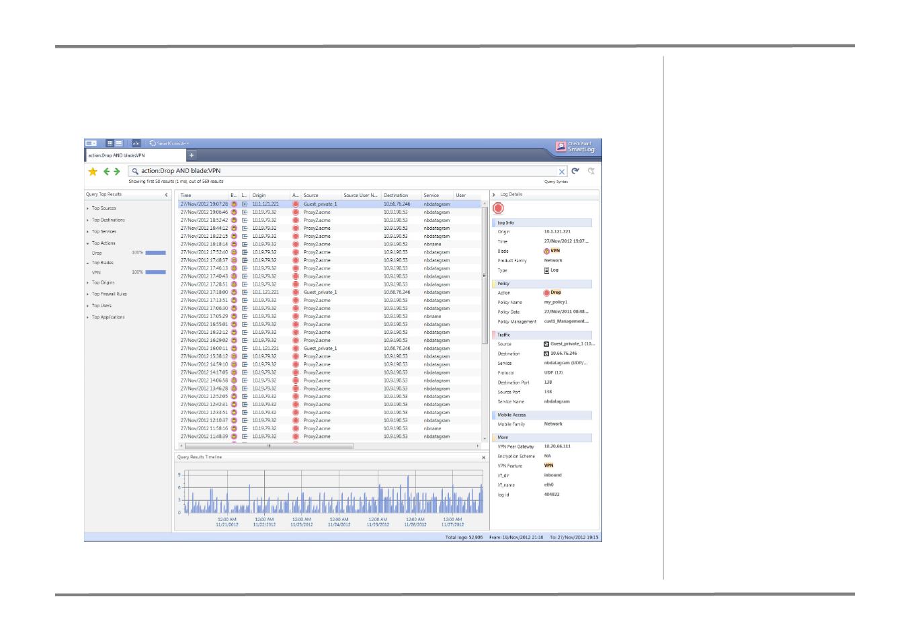Click in the query search field
Viewport: 910px width, 642px height.
(x=348, y=171)
